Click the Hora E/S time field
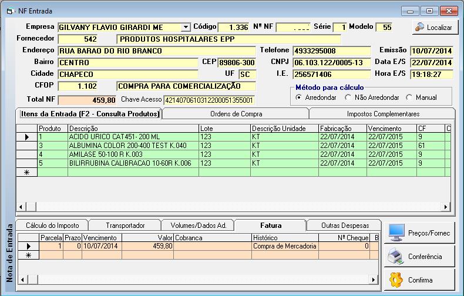Viewport: 464px width, 296px height. (432, 75)
